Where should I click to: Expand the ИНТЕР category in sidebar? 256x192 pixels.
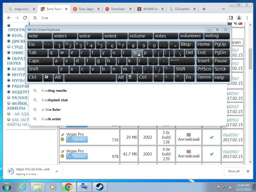coord(9,74)
